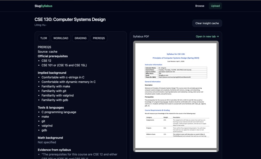Go to the Browse page
The image size is (261, 159).
tap(199, 6)
